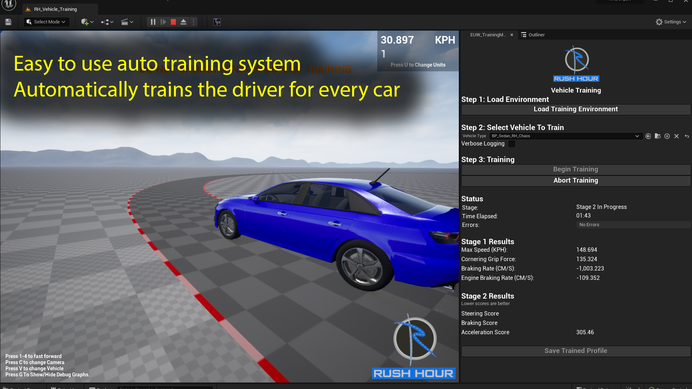Click the Save Trained Profile button
The height and width of the screenshot is (389, 692).
[x=576, y=350]
